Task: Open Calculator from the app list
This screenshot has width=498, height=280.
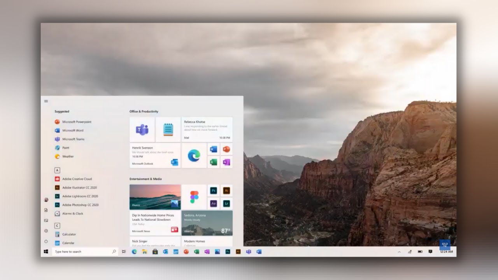Action: point(65,234)
